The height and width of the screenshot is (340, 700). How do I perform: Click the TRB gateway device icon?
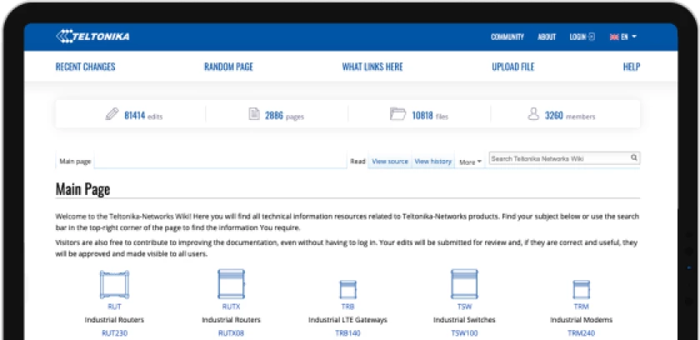(x=347, y=289)
